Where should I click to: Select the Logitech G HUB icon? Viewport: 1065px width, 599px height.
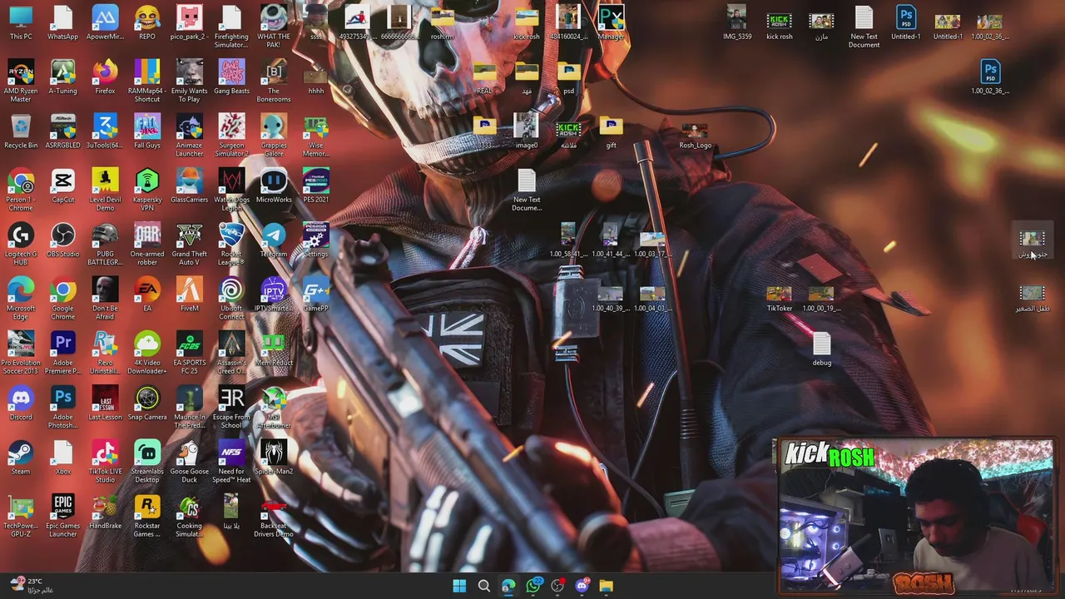pos(21,244)
